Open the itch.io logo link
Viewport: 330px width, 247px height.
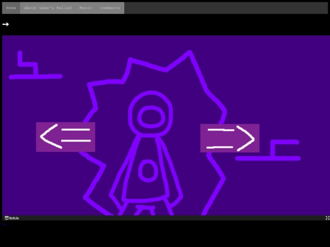[12, 218]
